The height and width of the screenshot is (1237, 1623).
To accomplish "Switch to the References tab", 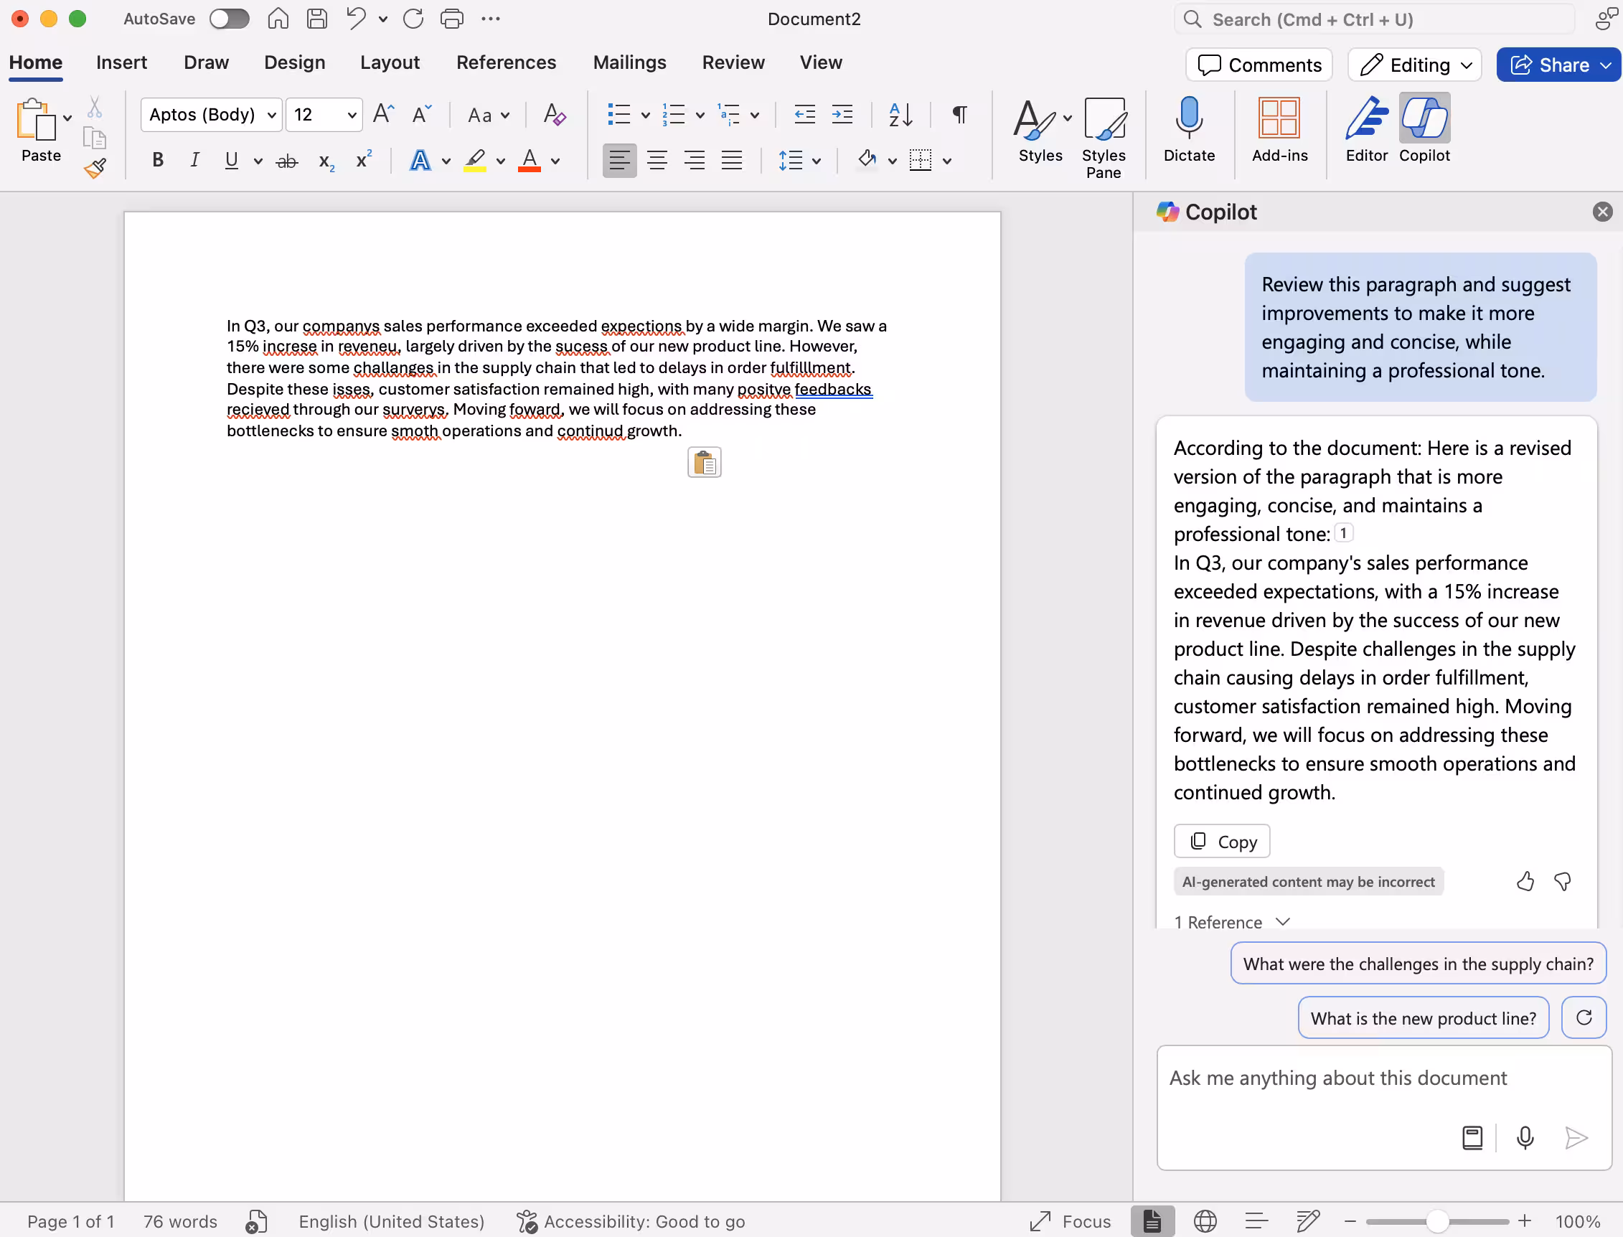I will pos(506,62).
